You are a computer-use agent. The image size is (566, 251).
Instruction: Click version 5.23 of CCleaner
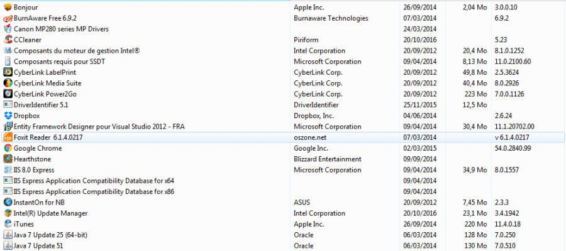pyautogui.click(x=502, y=40)
